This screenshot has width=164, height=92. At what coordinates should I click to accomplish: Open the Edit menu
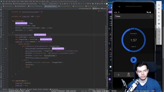pyautogui.click(x=6, y=1)
